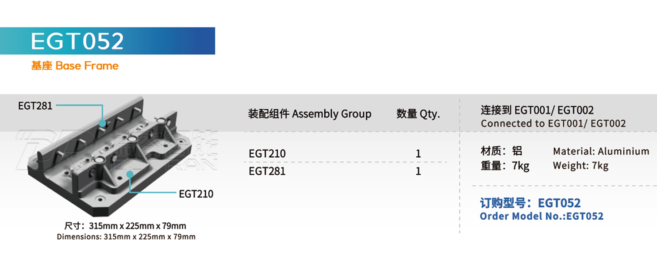Click the Chinese 订购型号 EGT052 heading
The height and width of the screenshot is (278, 657).
pos(530,203)
